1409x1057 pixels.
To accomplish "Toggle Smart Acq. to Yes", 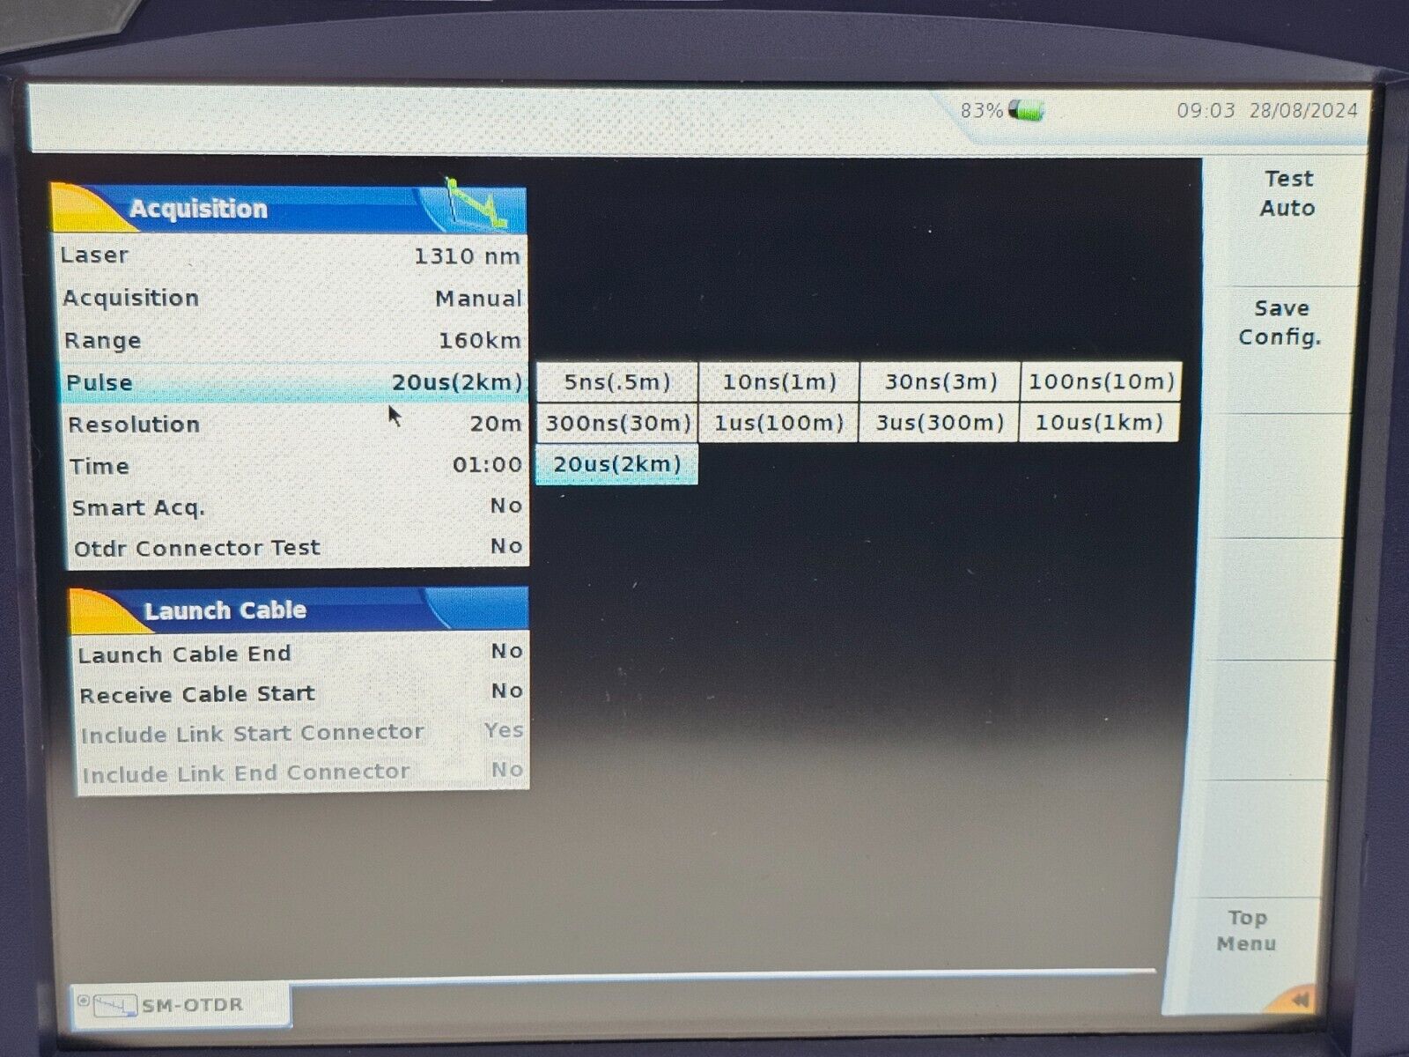I will tap(295, 506).
